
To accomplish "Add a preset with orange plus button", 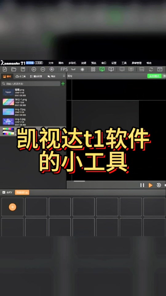I will point(12,207).
